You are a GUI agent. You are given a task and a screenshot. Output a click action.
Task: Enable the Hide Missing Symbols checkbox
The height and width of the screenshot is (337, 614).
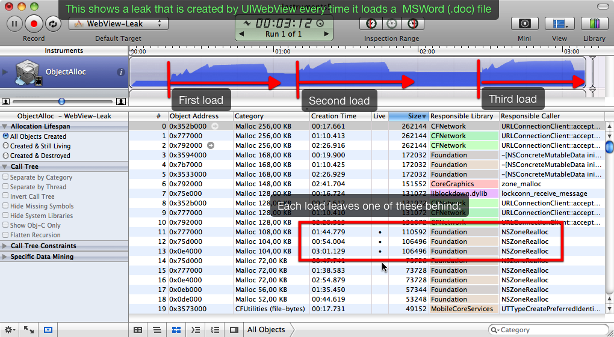point(5,206)
